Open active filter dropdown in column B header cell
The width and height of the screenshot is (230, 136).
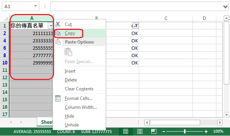[x=136, y=26]
